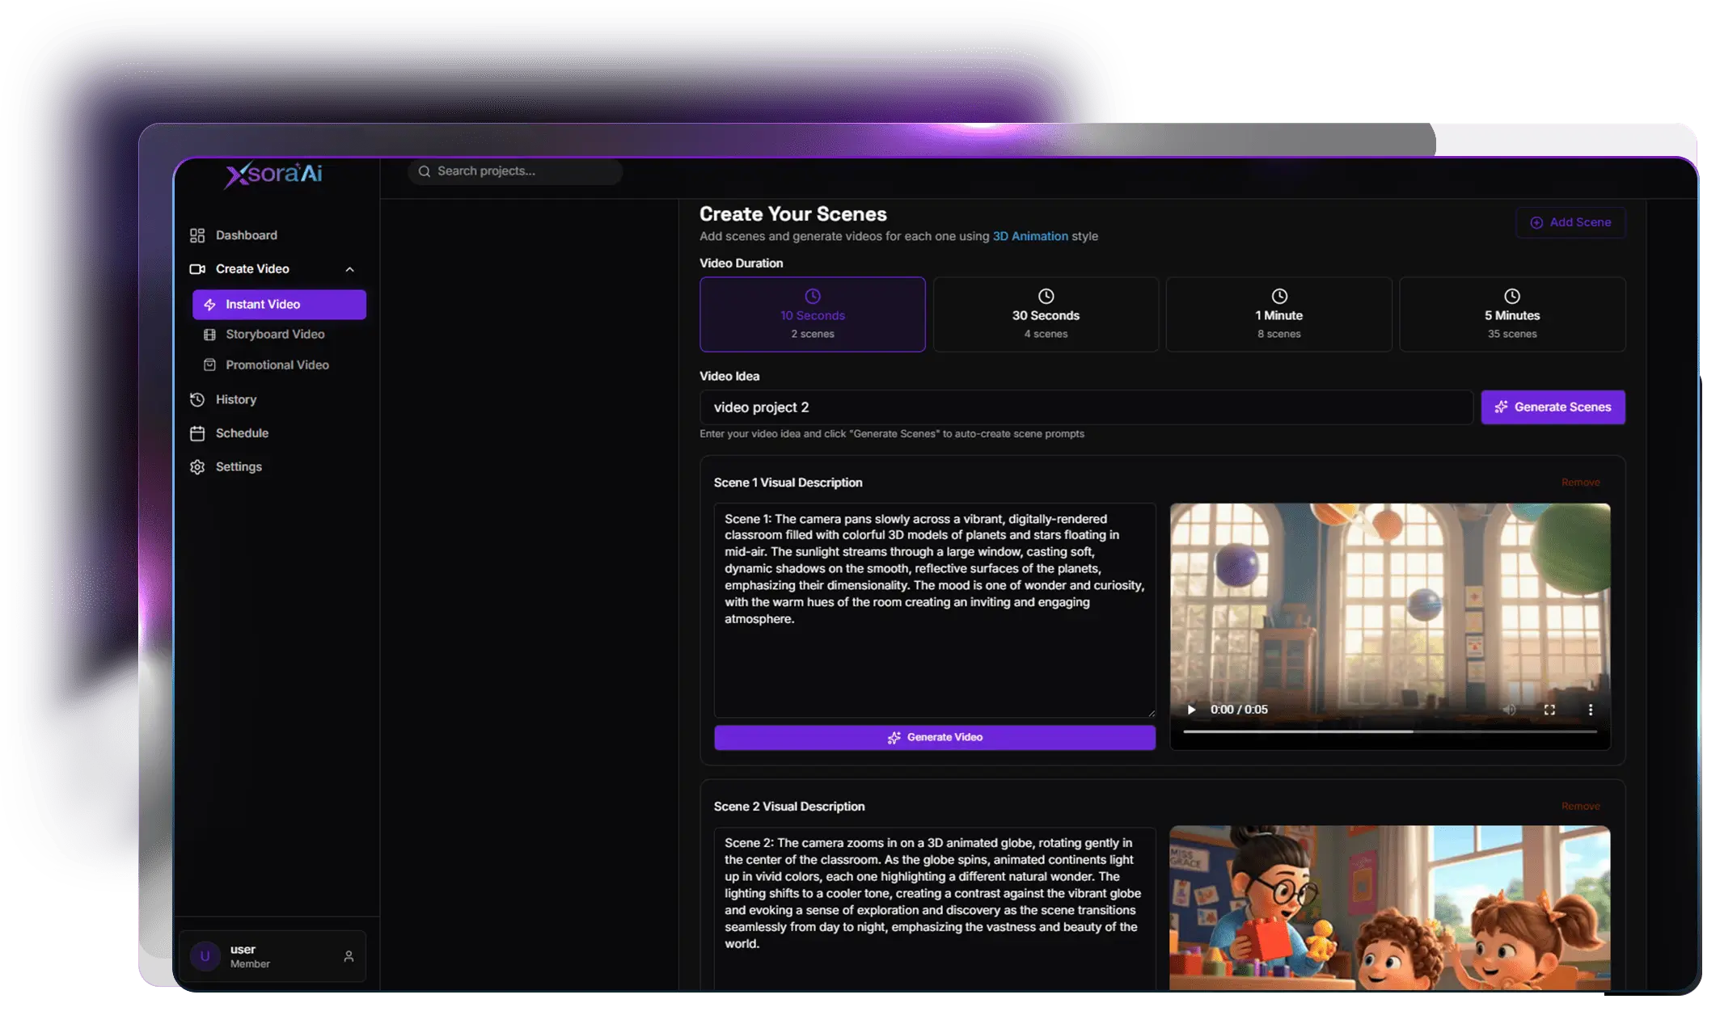Open the user profile icon
Image resolution: width=1720 pixels, height=1020 pixels.
(x=349, y=957)
